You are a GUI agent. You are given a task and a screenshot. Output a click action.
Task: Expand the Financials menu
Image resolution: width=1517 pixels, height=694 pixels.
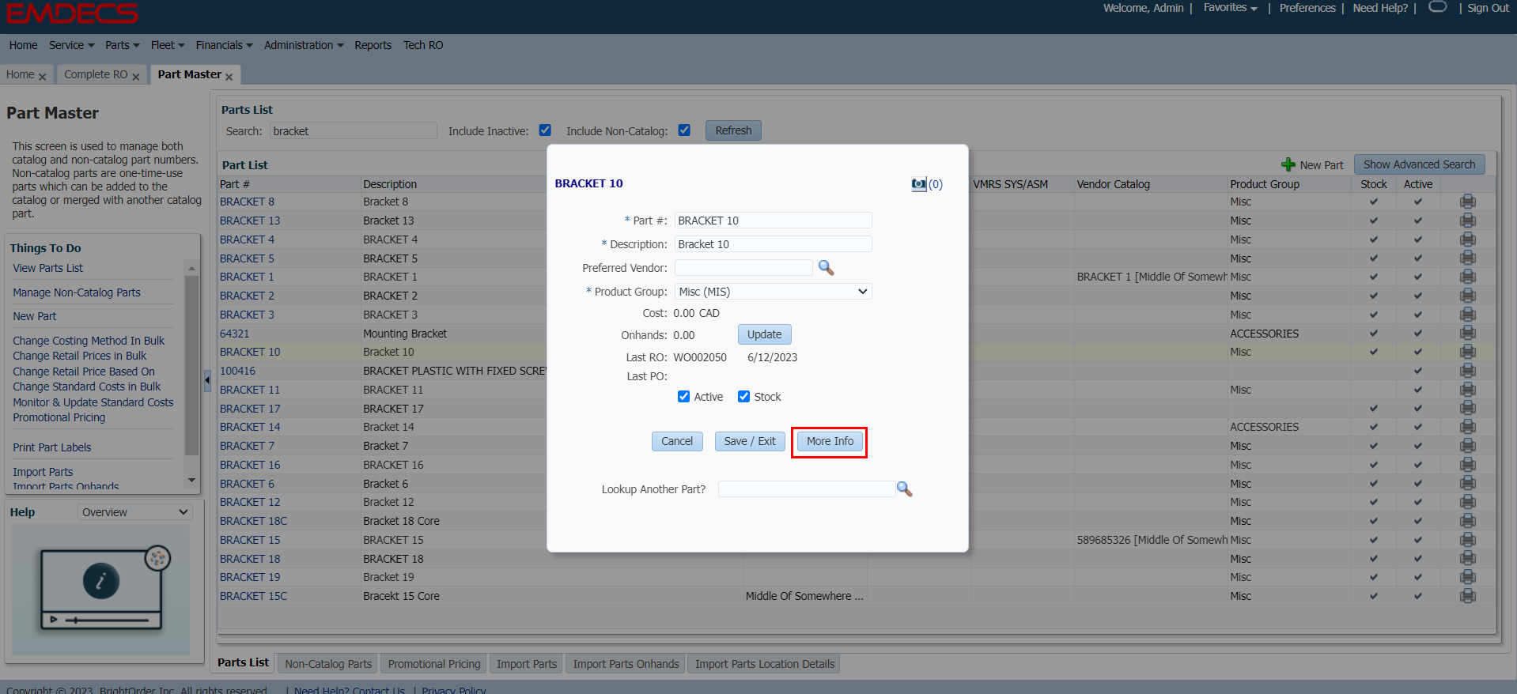pos(224,45)
